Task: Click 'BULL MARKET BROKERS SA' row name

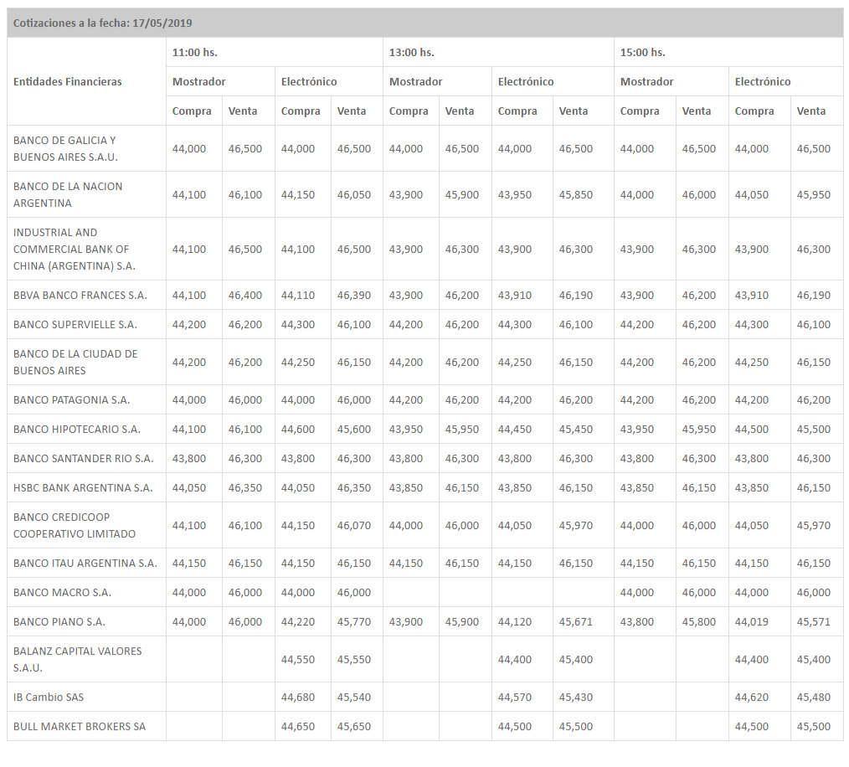Action: coord(80,726)
